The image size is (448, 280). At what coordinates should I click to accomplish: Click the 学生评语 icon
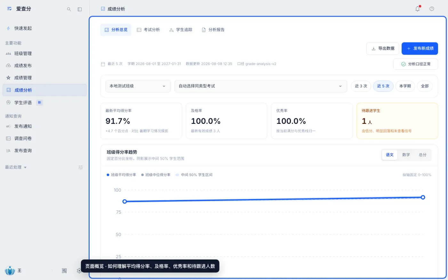click(x=8, y=102)
